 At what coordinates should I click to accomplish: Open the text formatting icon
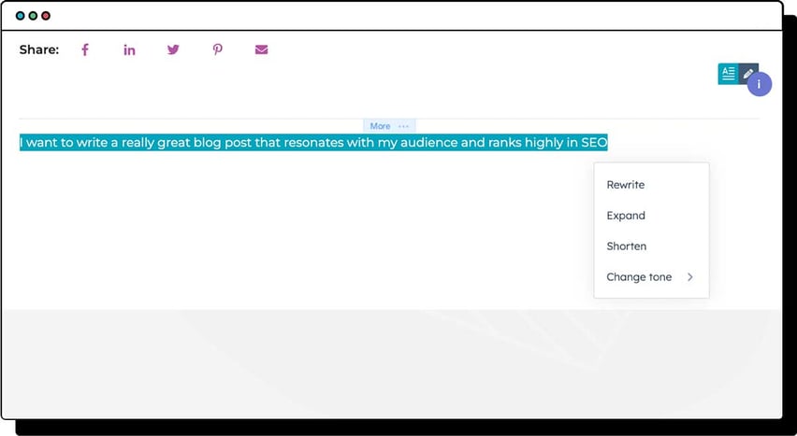pyautogui.click(x=728, y=74)
